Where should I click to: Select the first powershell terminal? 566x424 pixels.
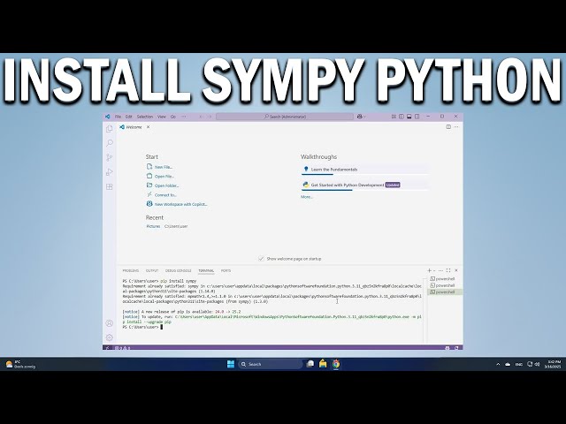coord(445,279)
